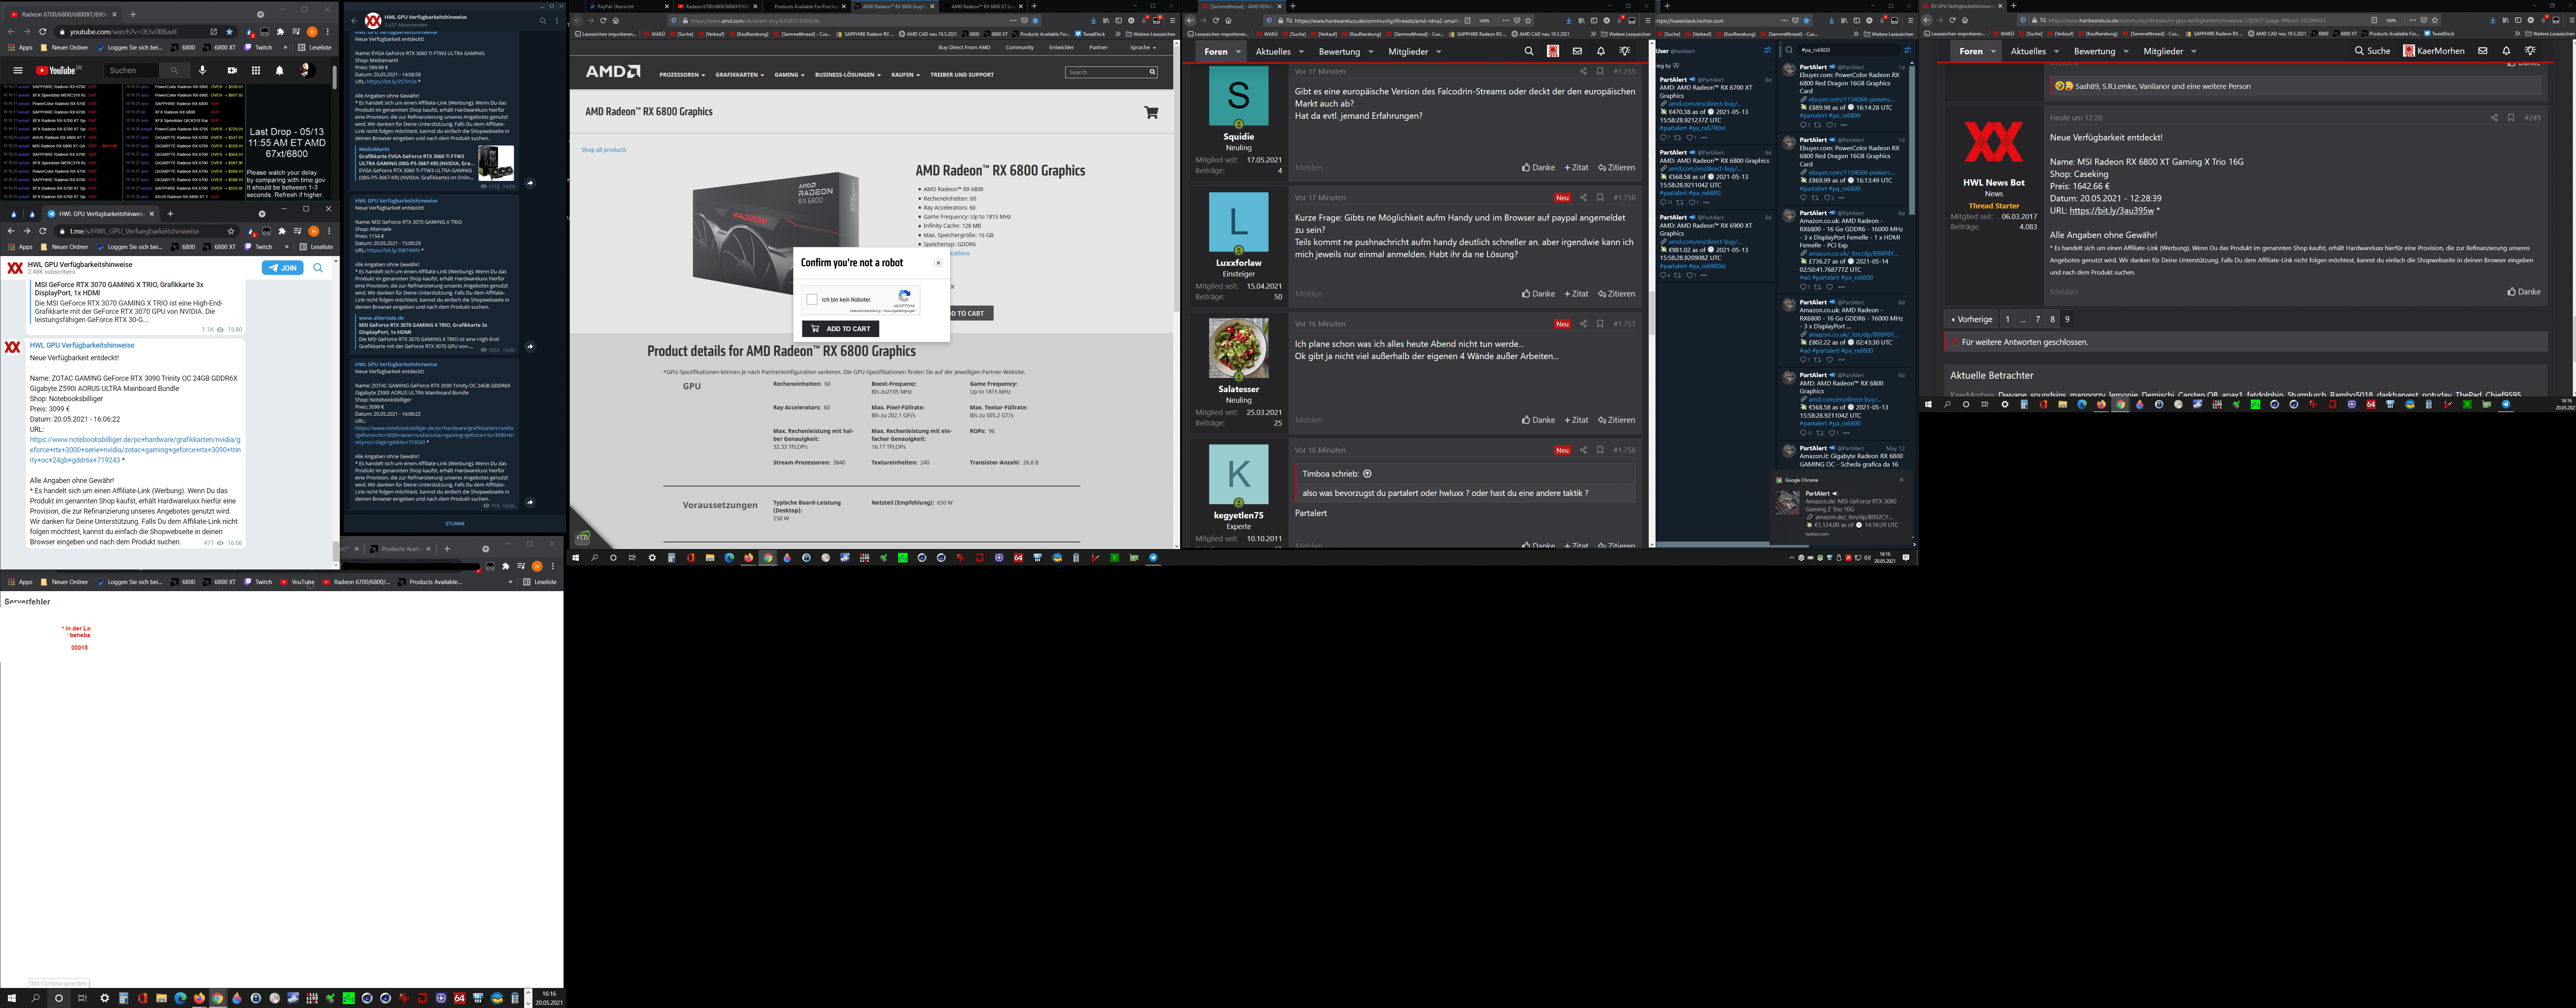Share post #1.755 via share icon
Screen dimensions: 2576x1008
pyautogui.click(x=1583, y=71)
